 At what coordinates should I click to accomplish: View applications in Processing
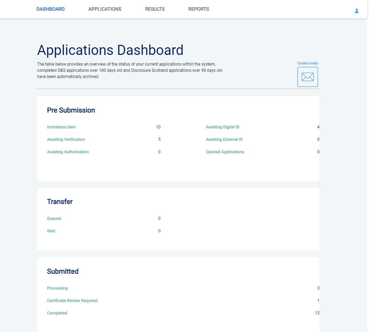tap(57, 288)
